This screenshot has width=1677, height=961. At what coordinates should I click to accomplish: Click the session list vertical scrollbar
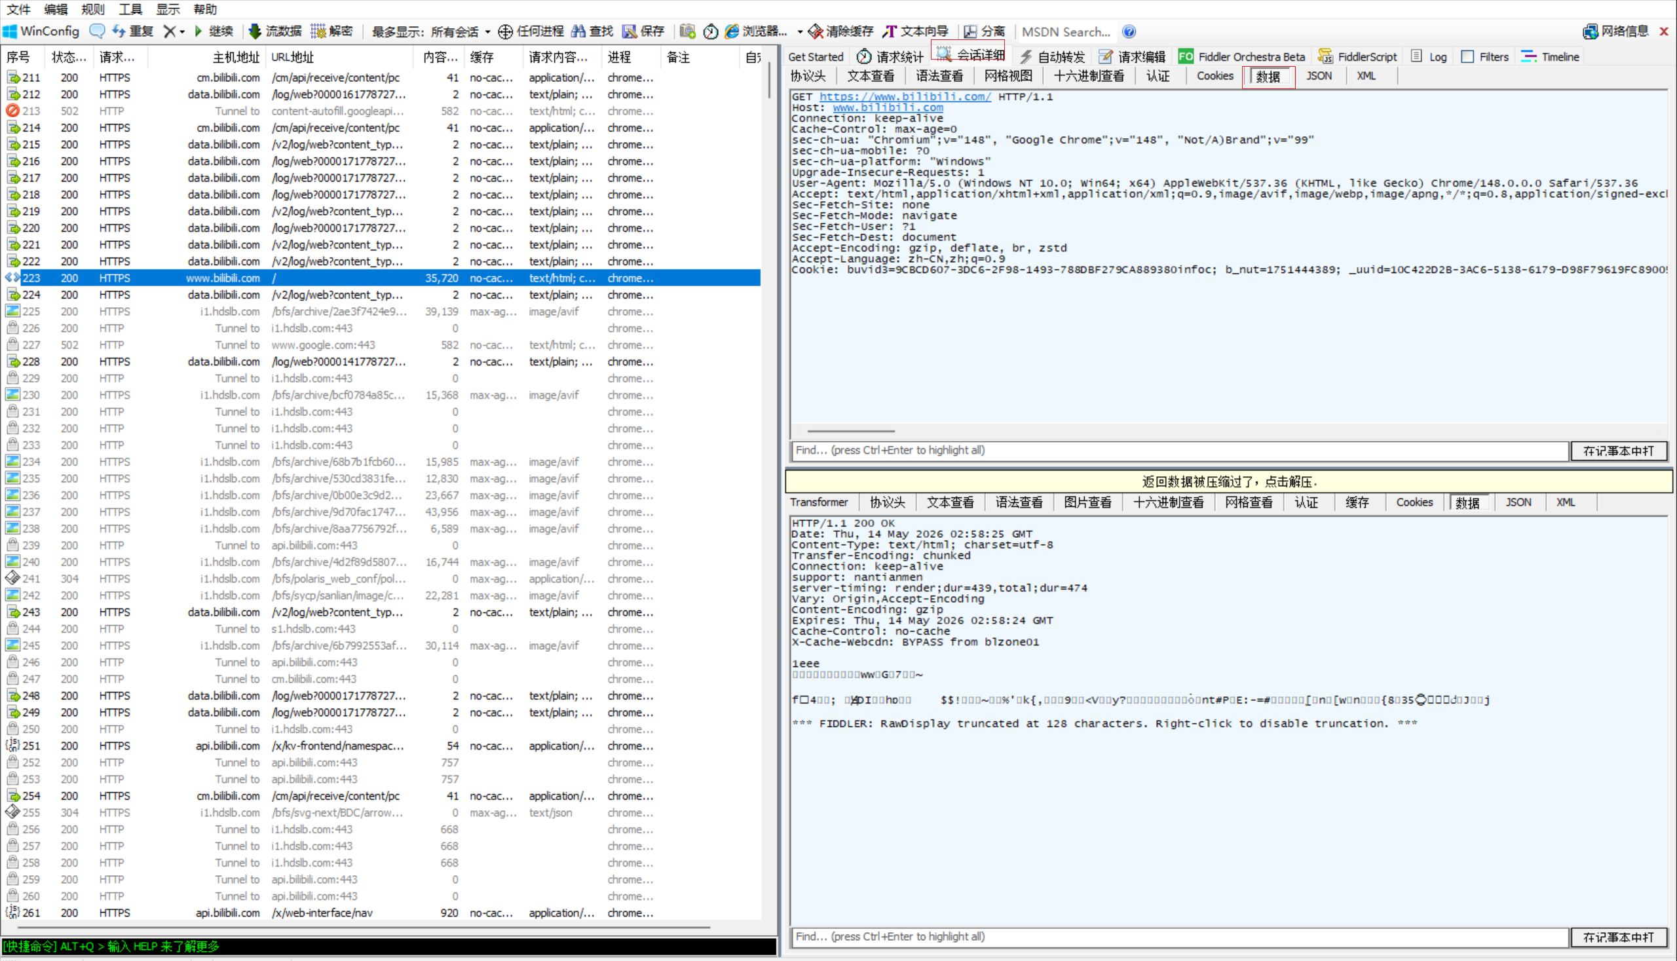[x=769, y=485]
